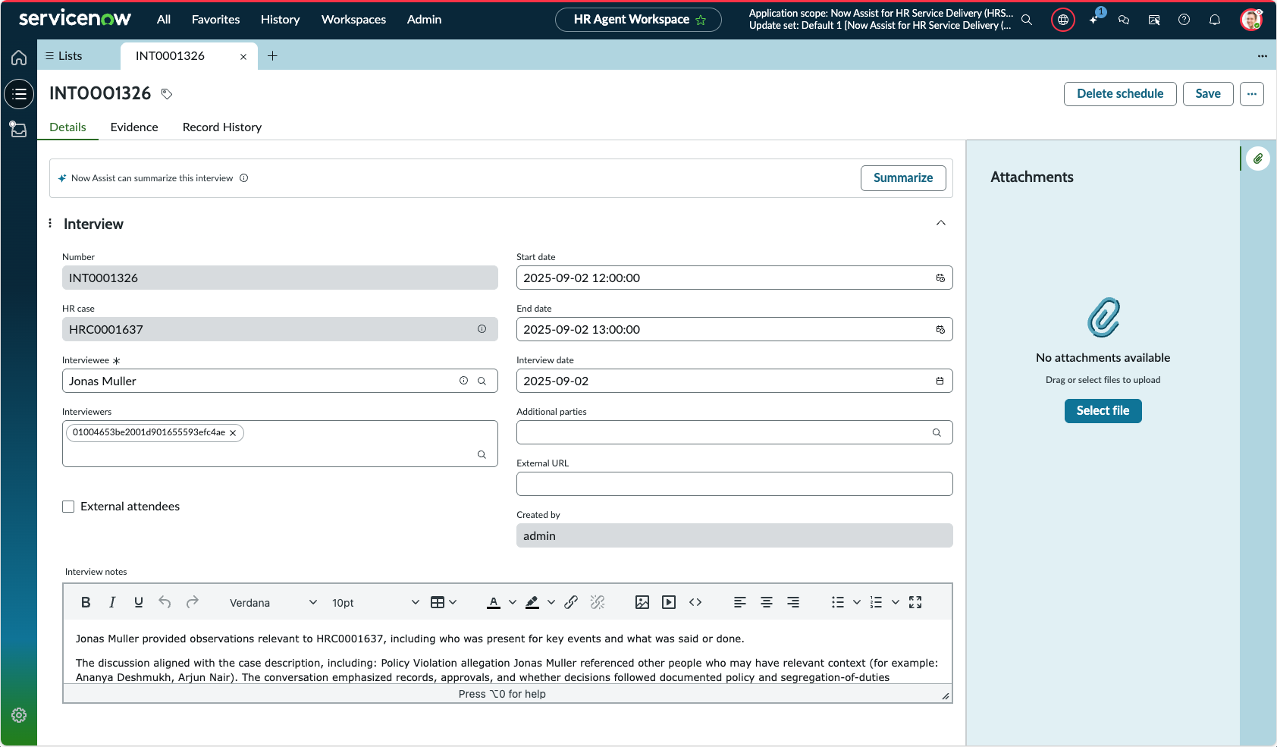Toggle Bold formatting in notes editor
Viewport: 1277px width, 747px height.
[x=86, y=602]
